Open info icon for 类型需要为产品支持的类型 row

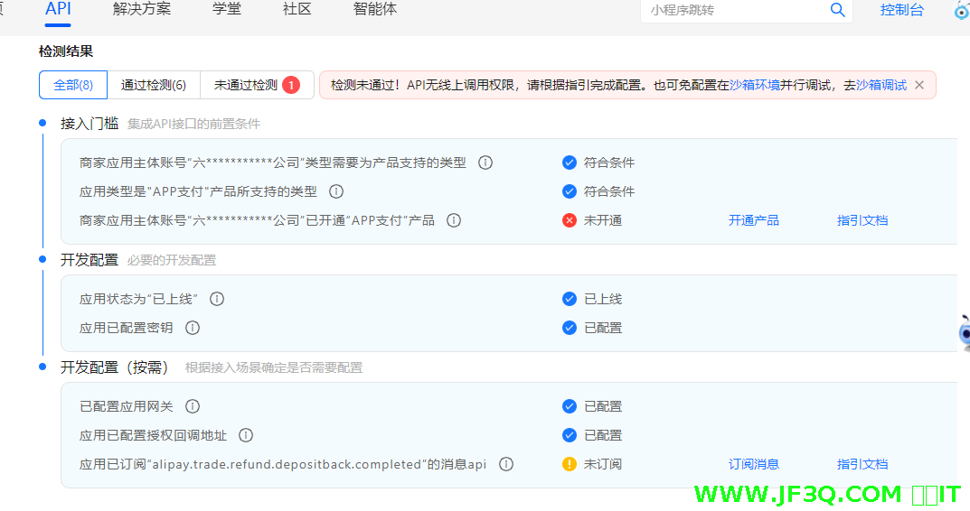tap(485, 163)
